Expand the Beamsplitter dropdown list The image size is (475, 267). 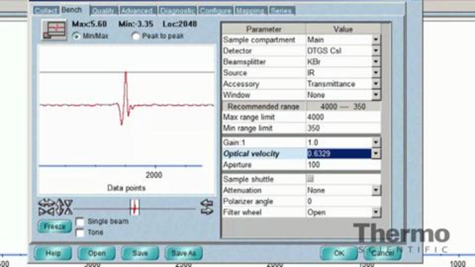[376, 62]
